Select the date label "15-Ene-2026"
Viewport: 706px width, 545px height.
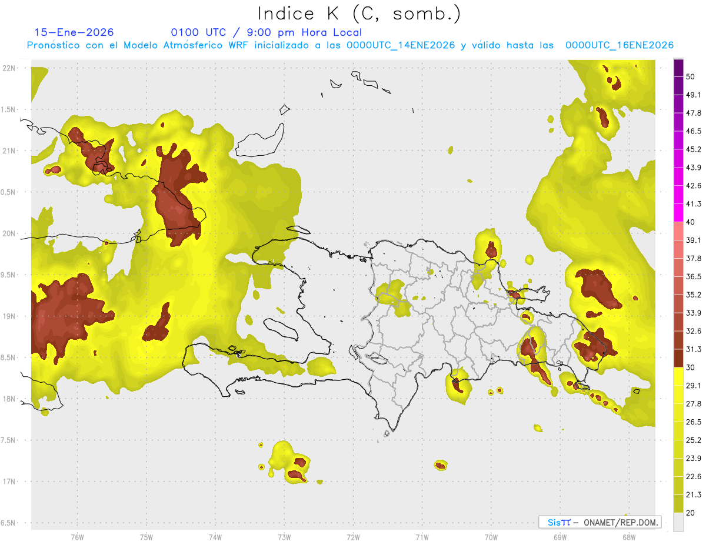click(74, 32)
